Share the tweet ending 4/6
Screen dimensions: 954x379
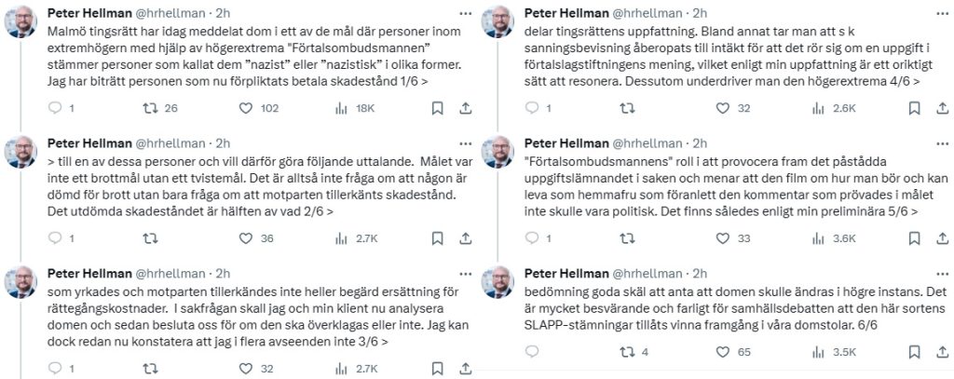click(942, 108)
